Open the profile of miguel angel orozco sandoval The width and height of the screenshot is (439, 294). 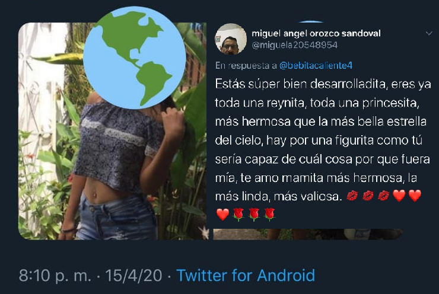coord(316,34)
